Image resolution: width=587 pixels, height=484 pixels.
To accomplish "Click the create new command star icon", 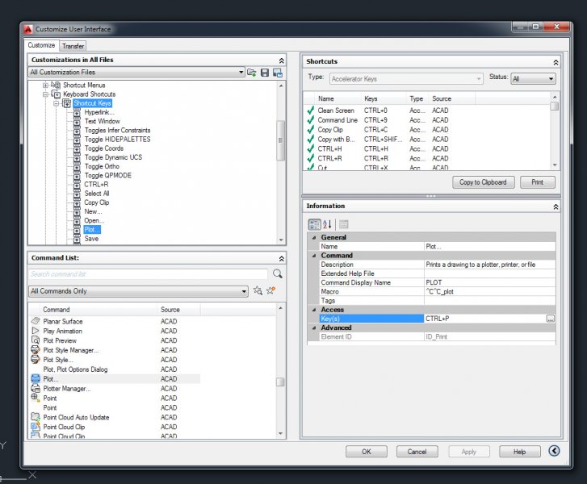I will [x=270, y=291].
